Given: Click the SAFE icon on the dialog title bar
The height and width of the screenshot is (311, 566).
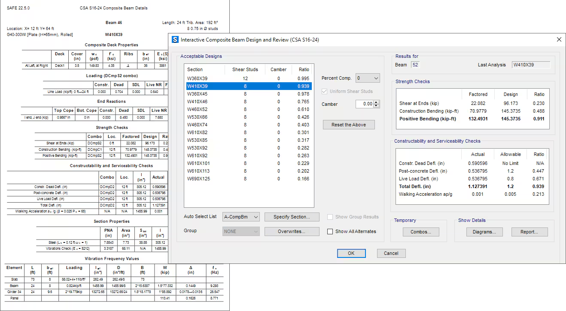Looking at the screenshot, I should pyautogui.click(x=174, y=39).
